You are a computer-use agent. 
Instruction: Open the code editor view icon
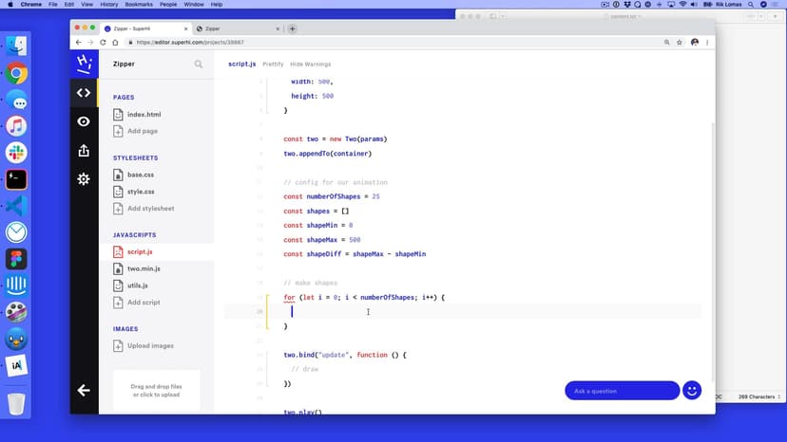tap(84, 93)
